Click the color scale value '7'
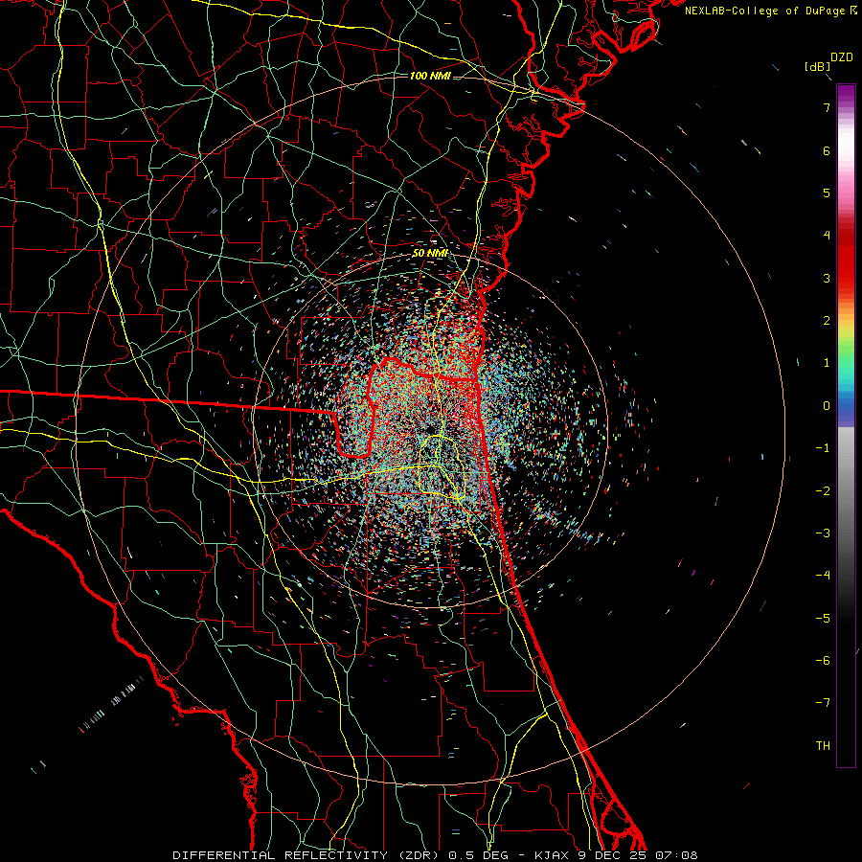 (x=827, y=107)
